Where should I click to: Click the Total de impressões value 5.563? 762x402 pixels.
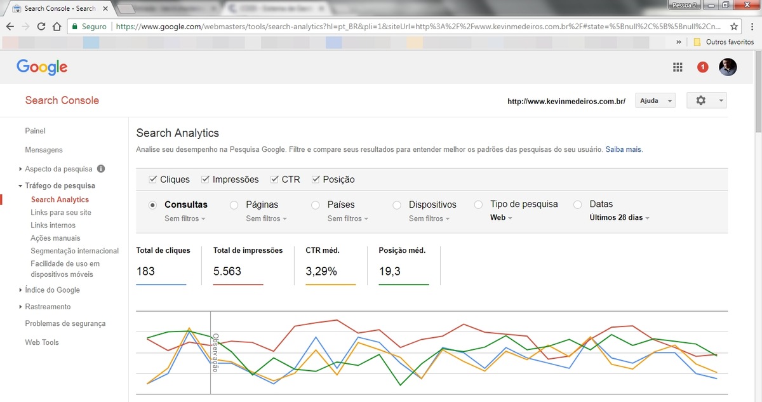(x=227, y=271)
